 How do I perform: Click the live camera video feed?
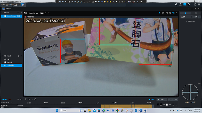(101, 57)
